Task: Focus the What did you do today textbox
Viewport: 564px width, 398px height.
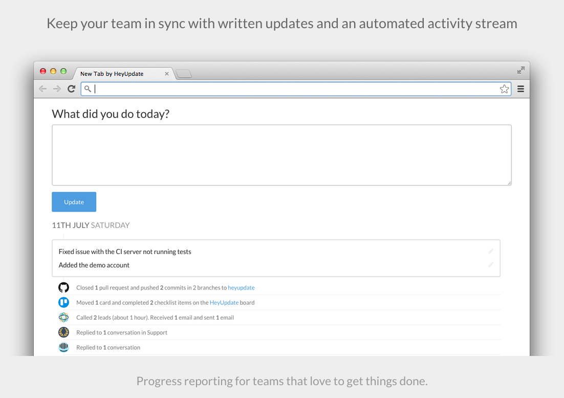Action: 281,155
